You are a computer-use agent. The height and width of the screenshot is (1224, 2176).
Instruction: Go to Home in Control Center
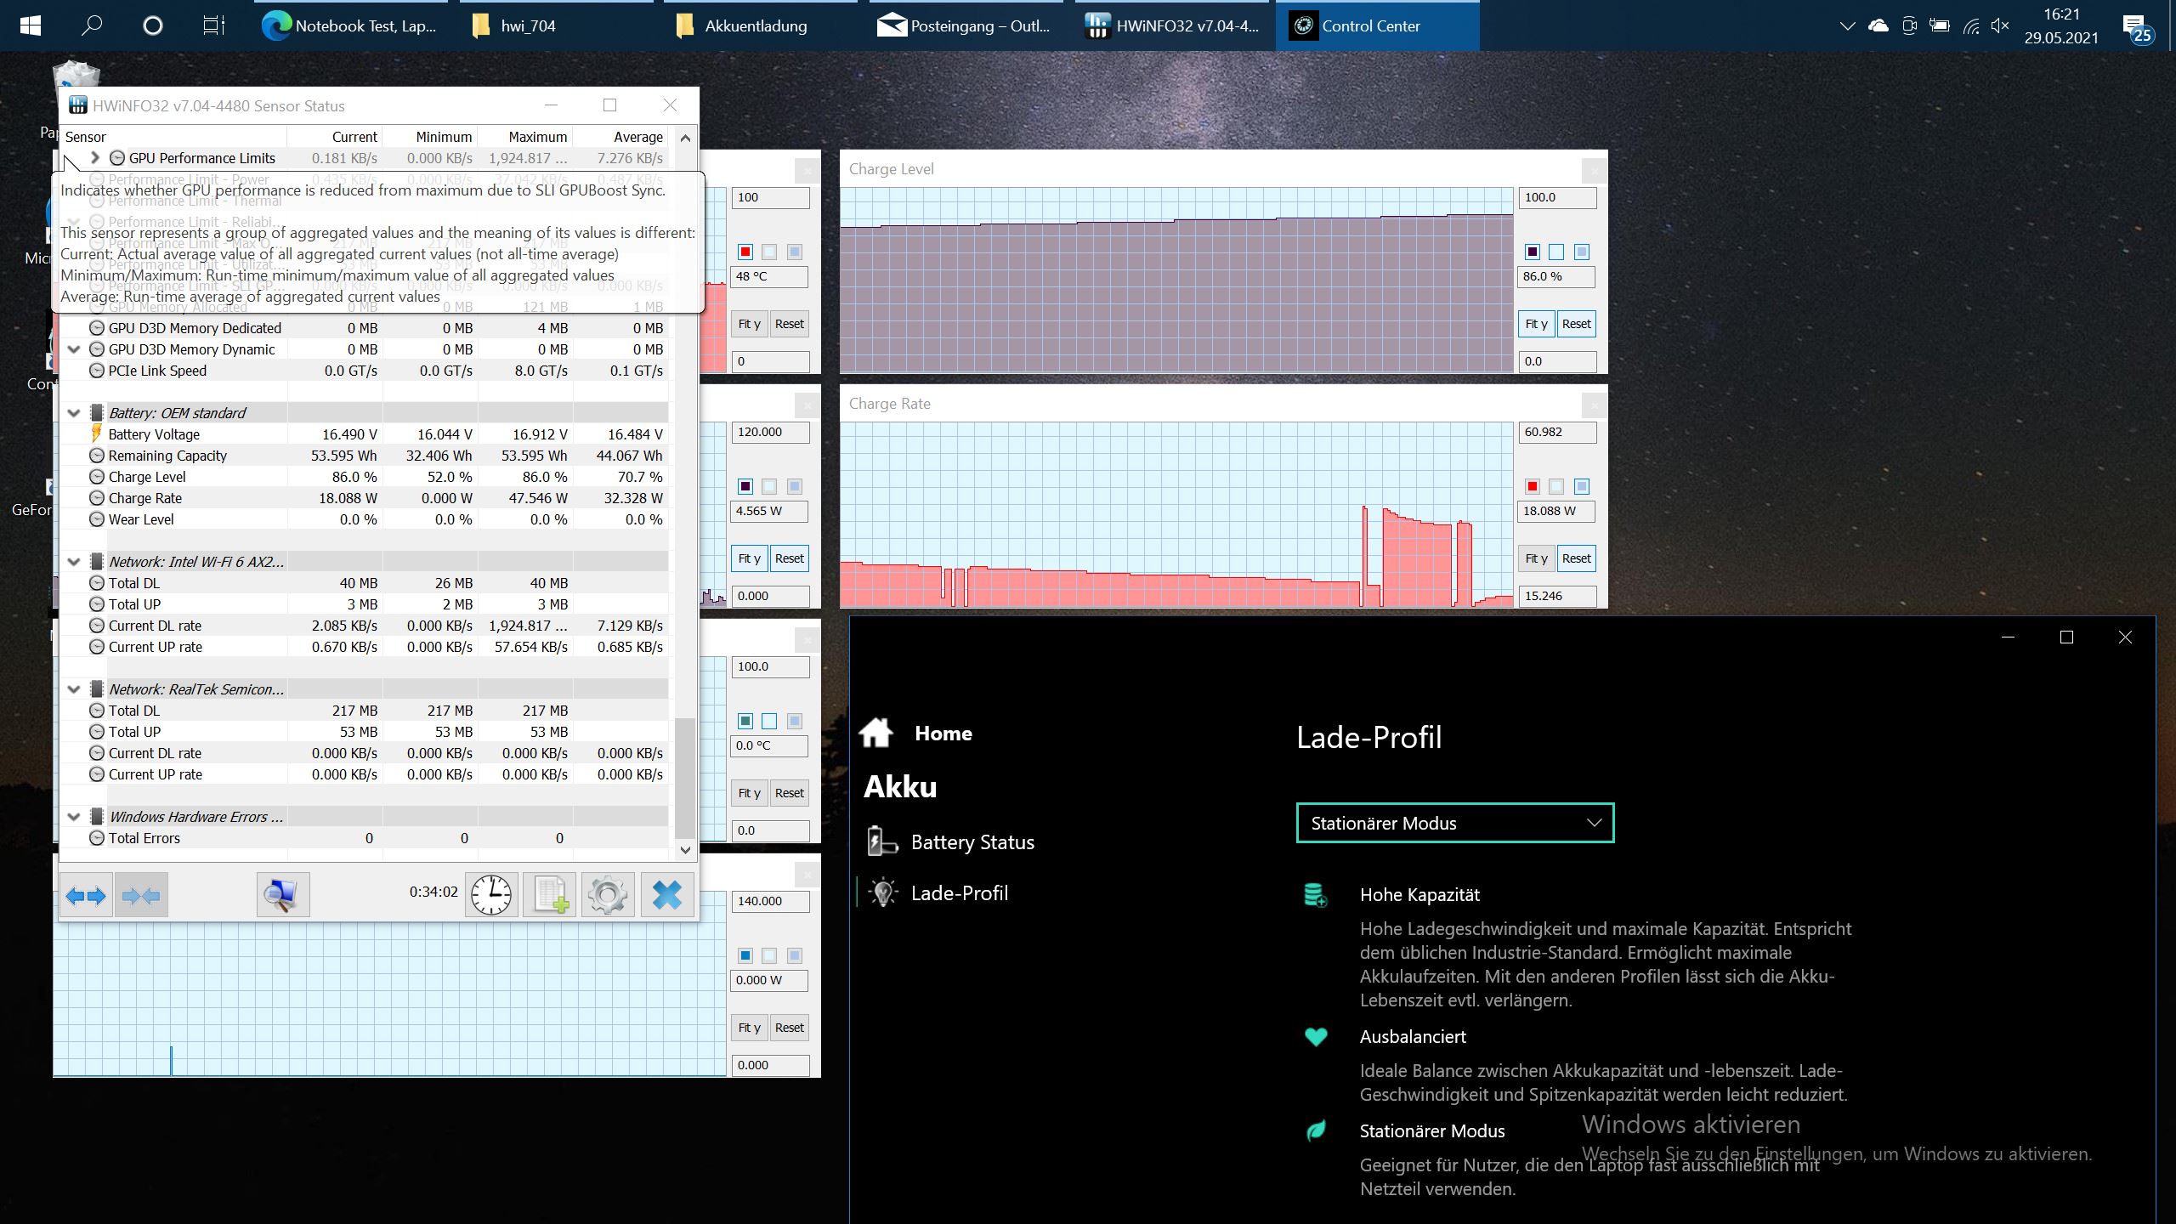click(x=943, y=734)
